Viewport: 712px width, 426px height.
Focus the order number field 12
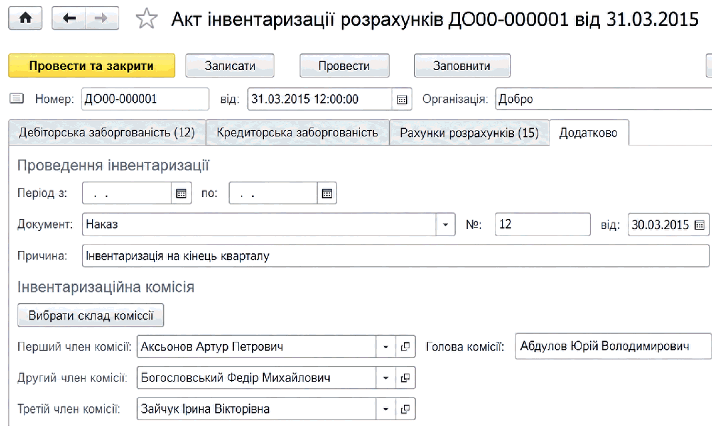542,225
